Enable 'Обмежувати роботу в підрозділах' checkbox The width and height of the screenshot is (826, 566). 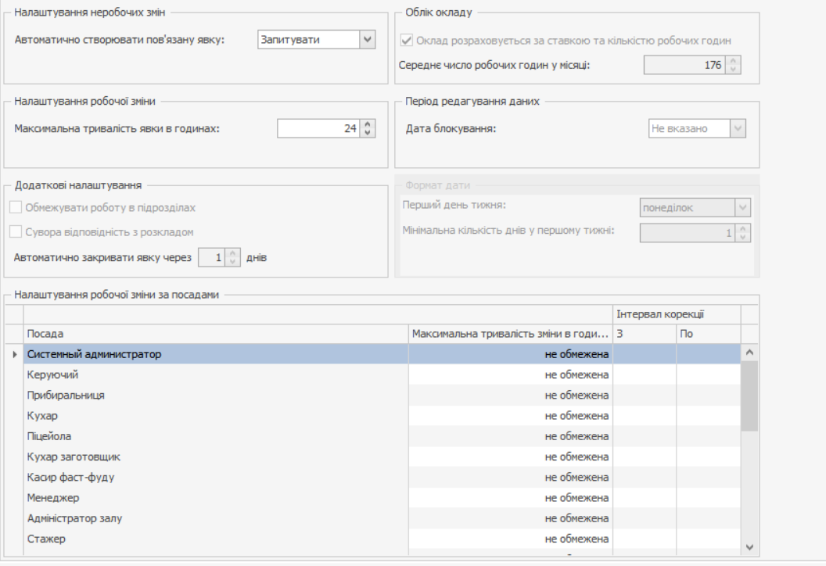16,208
